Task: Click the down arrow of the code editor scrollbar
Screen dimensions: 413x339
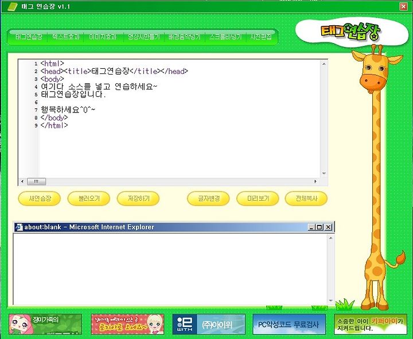Action: [x=324, y=173]
